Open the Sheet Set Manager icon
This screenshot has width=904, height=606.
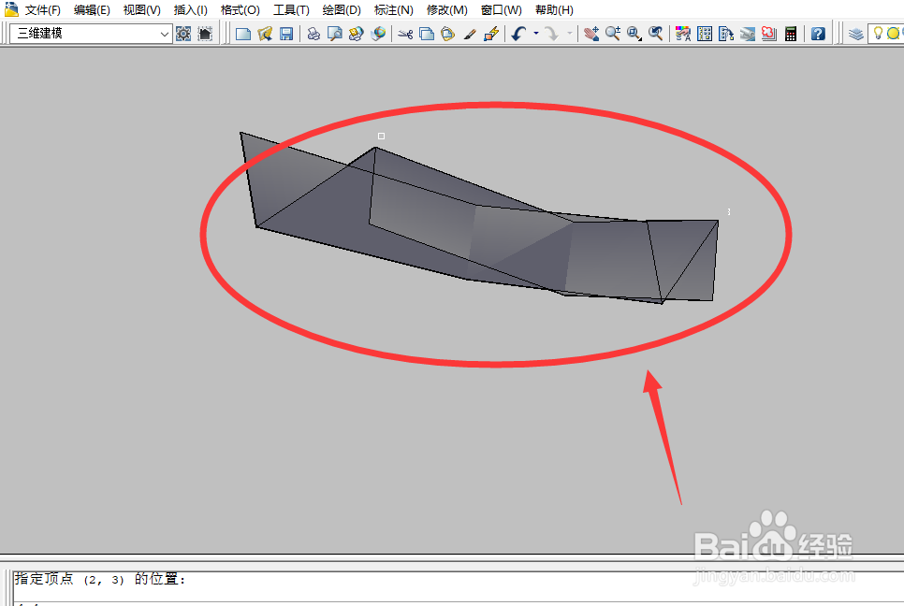(x=747, y=34)
